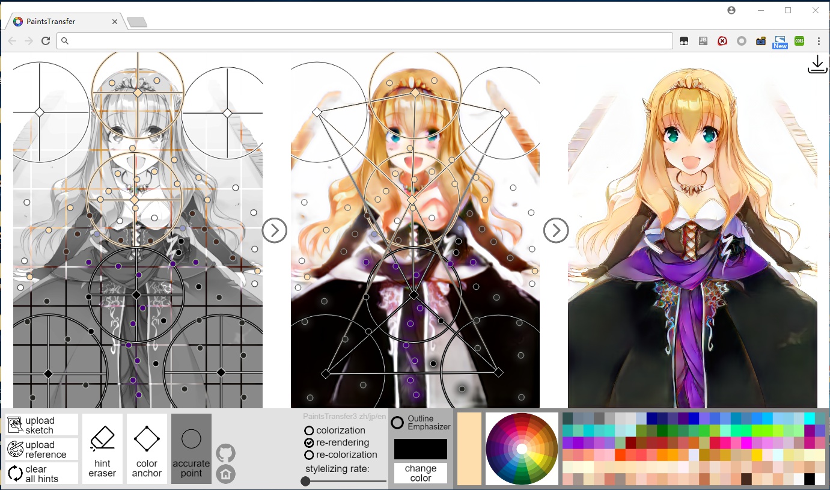The image size is (830, 490).
Task: Pick the cyan swatch in palette top row
Action: pos(810,418)
